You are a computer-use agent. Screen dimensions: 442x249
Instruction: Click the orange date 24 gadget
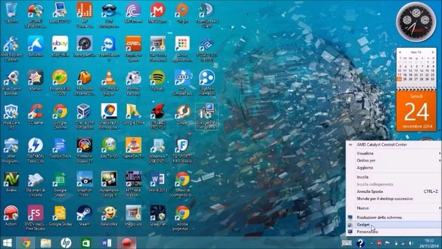[416, 111]
